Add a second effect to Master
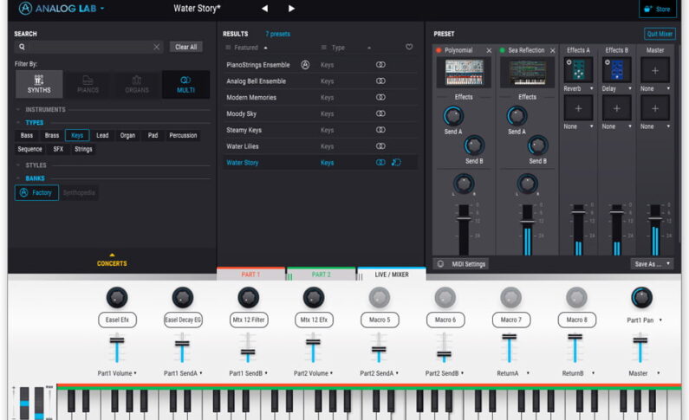Viewport: 689px width, 420px height. click(654, 108)
